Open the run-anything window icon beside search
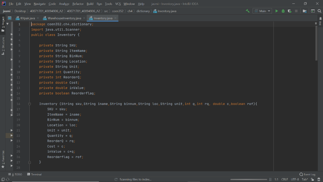323x182 pixels. (313, 11)
